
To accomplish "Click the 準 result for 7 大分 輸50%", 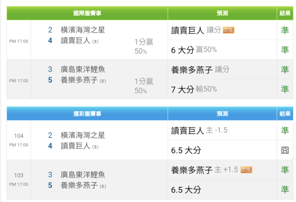I will coord(285,89).
